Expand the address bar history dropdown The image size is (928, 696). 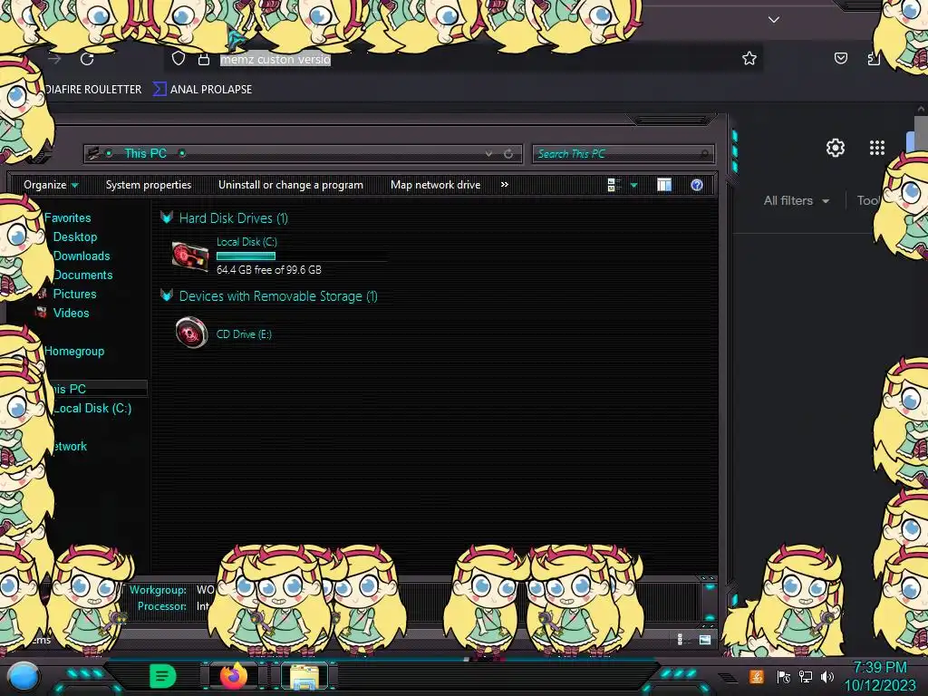point(488,154)
